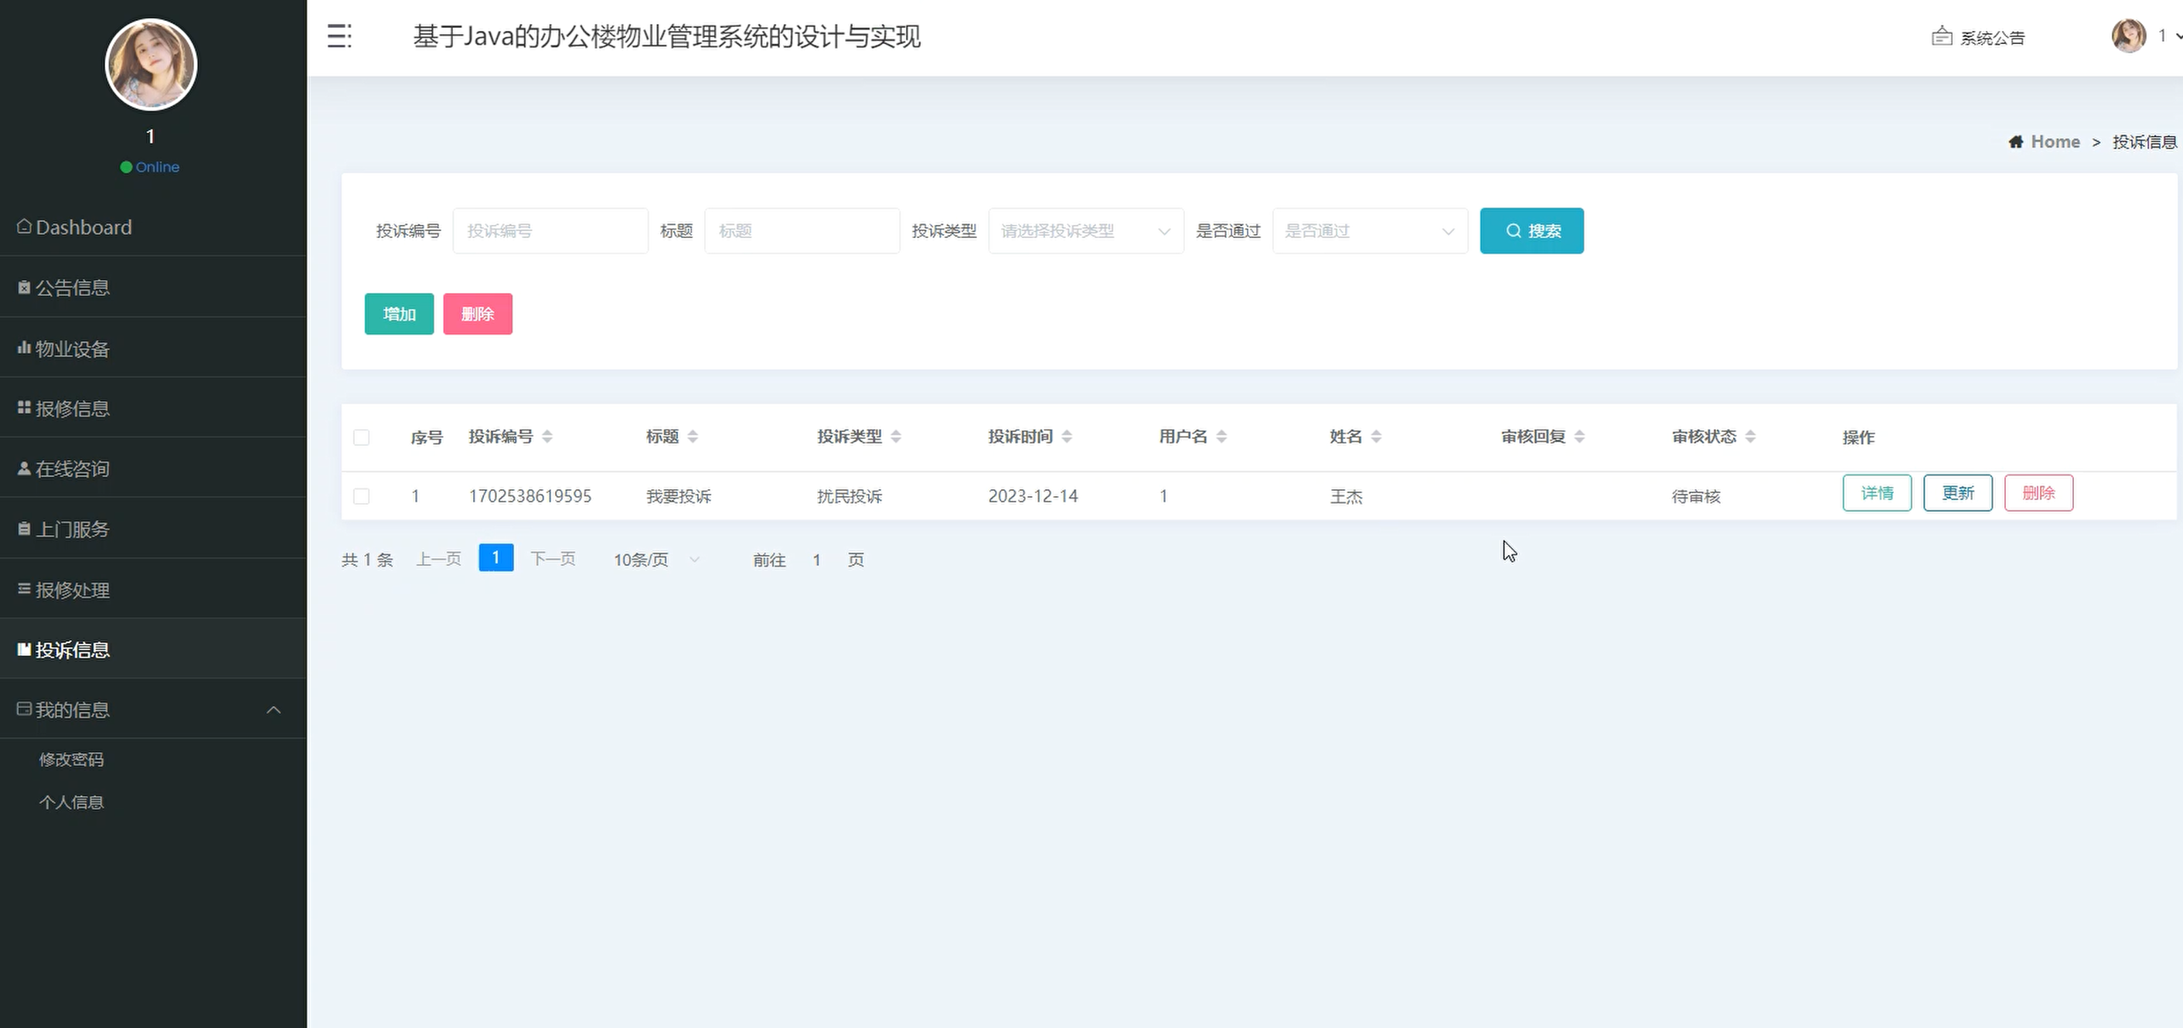The width and height of the screenshot is (2183, 1028).
Task: Toggle the hamburger sidebar collapse icon
Action: tap(339, 36)
